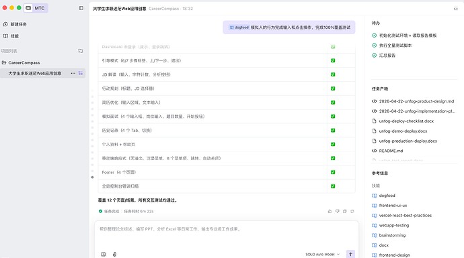
Task: Click the summary line 覆盖 12 个页面/场景
Action: coord(138,200)
